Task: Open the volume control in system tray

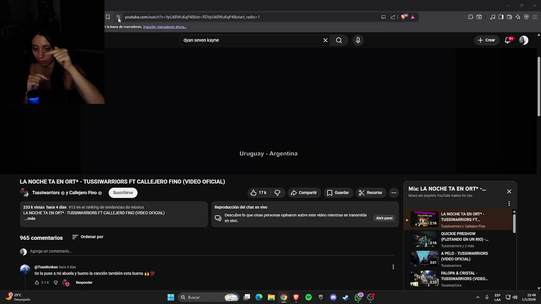Action: [x=515, y=297]
